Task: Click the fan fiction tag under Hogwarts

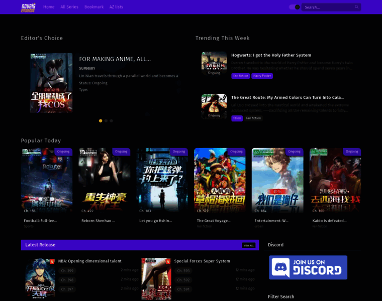Action: (240, 76)
